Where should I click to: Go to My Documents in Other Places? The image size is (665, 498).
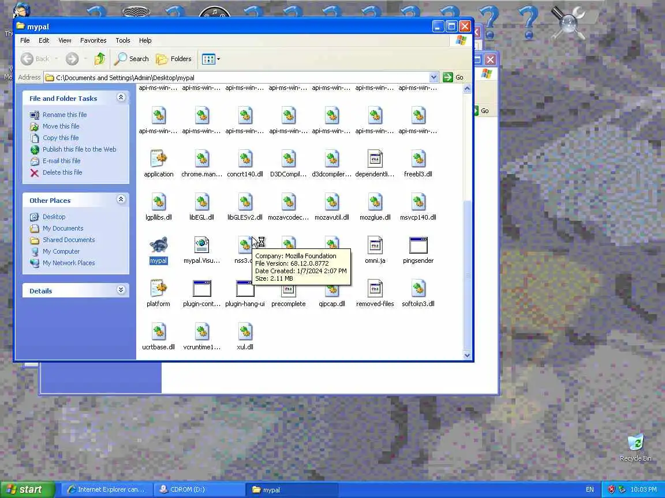click(63, 228)
